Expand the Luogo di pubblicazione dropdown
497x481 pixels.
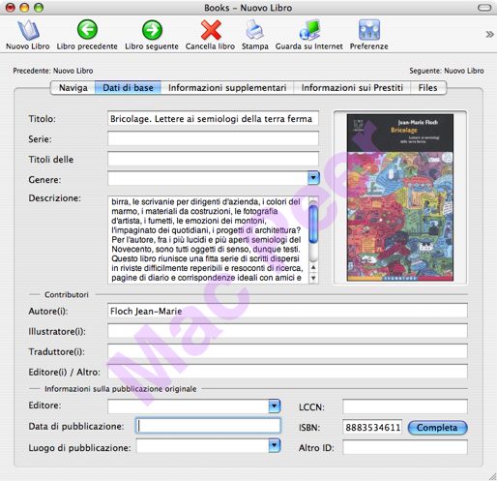point(275,446)
